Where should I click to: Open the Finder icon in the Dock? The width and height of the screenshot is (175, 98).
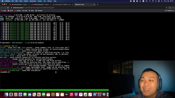[6, 94]
